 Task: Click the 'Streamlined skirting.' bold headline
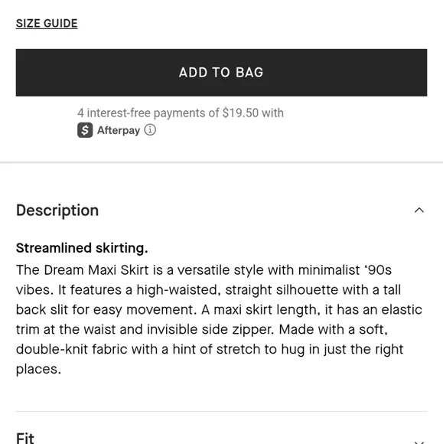click(82, 248)
